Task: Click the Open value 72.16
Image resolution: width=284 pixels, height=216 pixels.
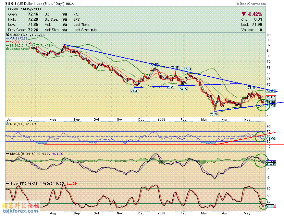Action: click(x=33, y=14)
